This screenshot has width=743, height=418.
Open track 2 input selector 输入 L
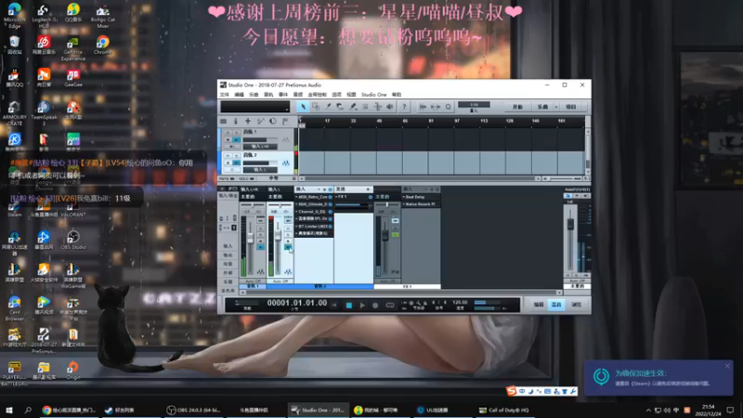coord(260,170)
